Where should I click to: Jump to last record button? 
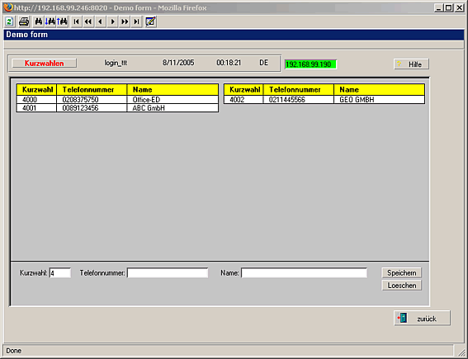[136, 21]
